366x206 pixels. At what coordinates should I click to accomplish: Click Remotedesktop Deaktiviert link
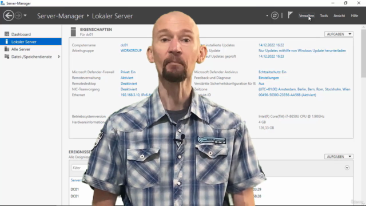tap(129, 84)
